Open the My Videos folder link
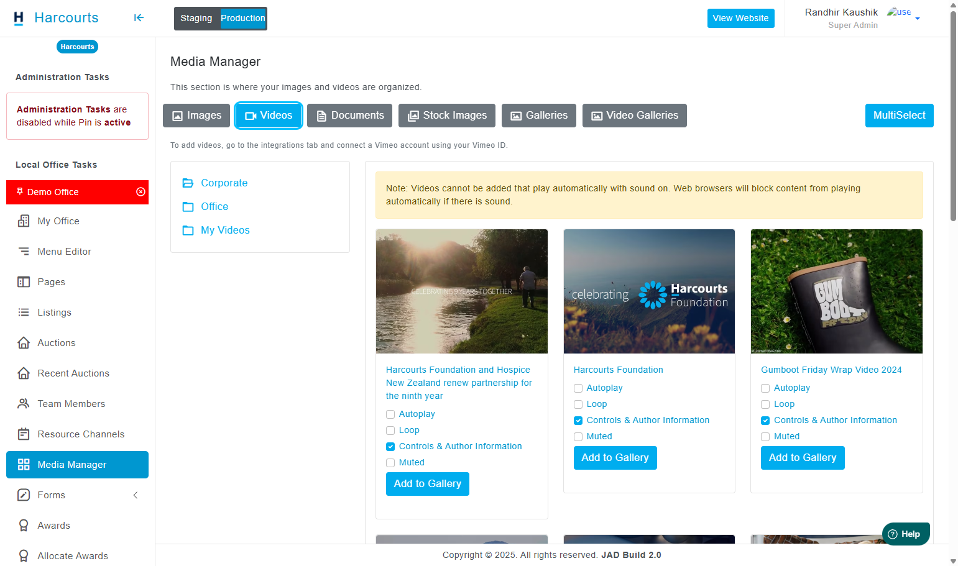The width and height of the screenshot is (958, 566). tap(225, 231)
